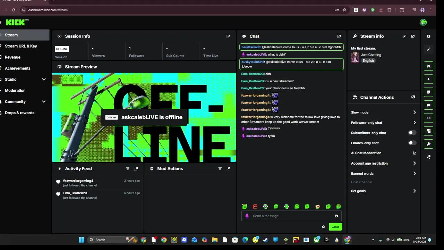Click duskytoxin5inll username in chat

coord(253,62)
